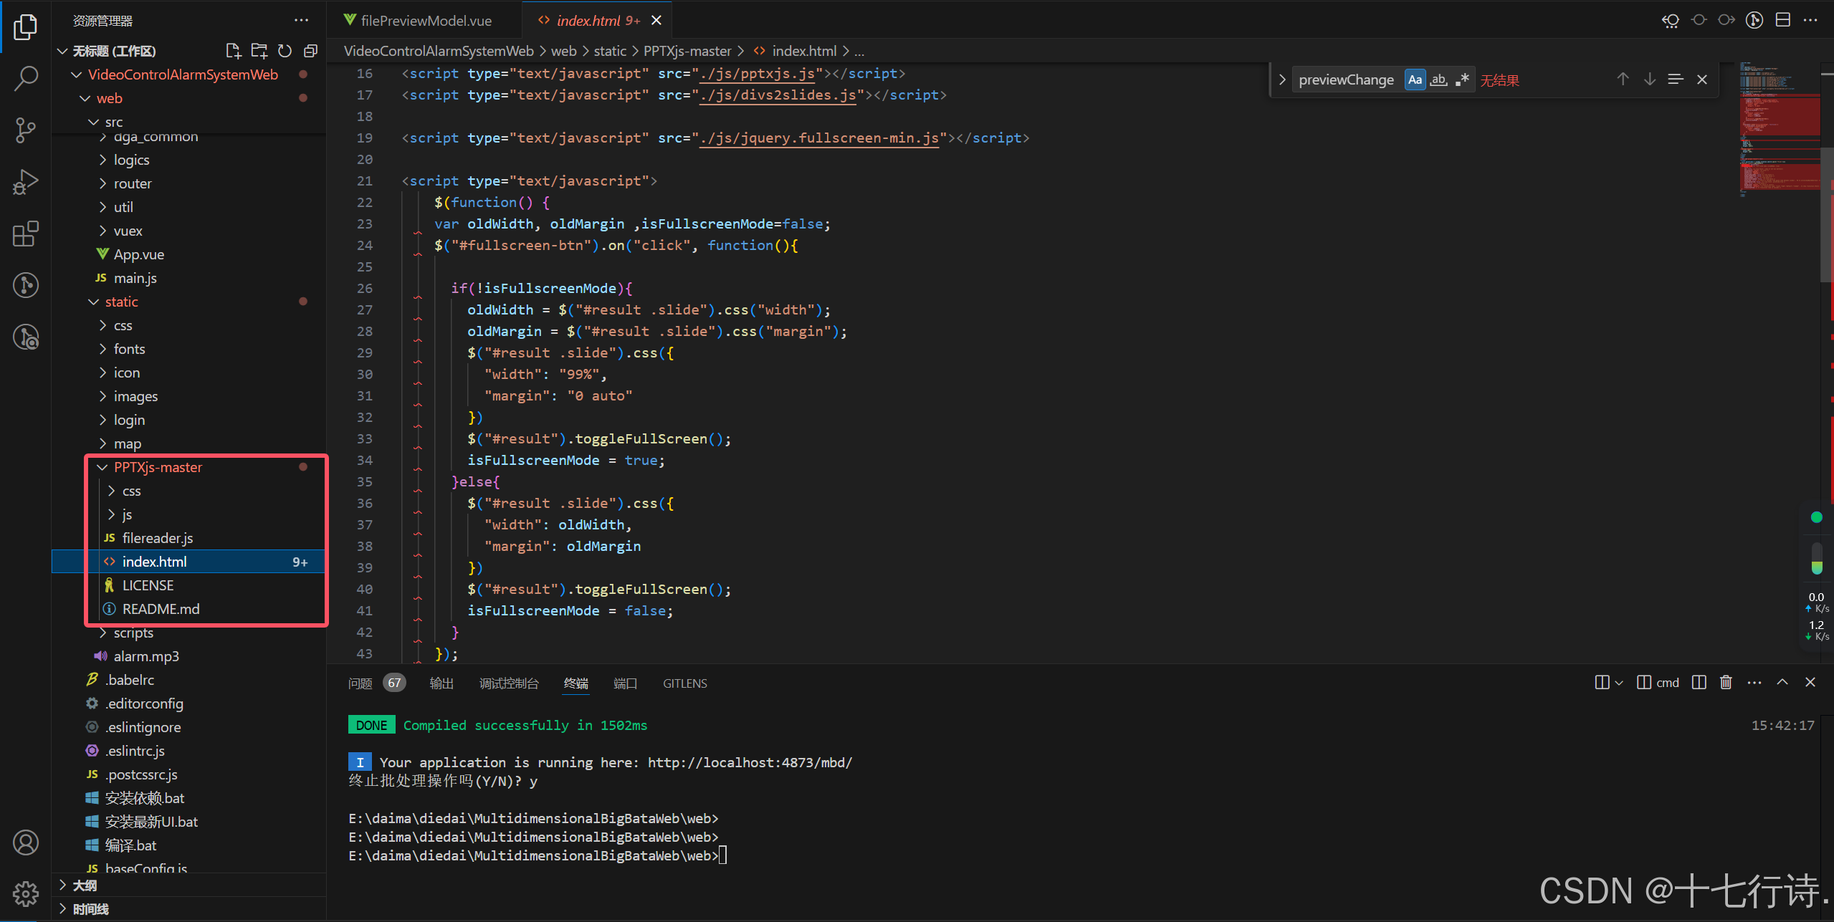Screen dimensions: 1834x922
Task: Expand the router folder
Action: 133,183
